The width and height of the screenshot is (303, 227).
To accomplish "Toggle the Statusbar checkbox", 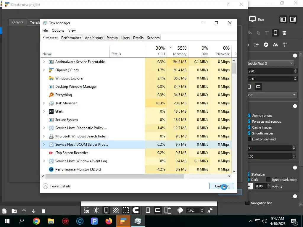I will click(249, 174).
